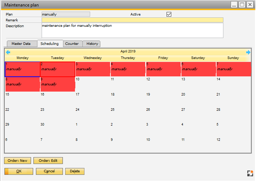Image resolution: width=256 pixels, height=181 pixels.
Task: Click the layout icon in bottom-right corner
Action: (x=250, y=173)
